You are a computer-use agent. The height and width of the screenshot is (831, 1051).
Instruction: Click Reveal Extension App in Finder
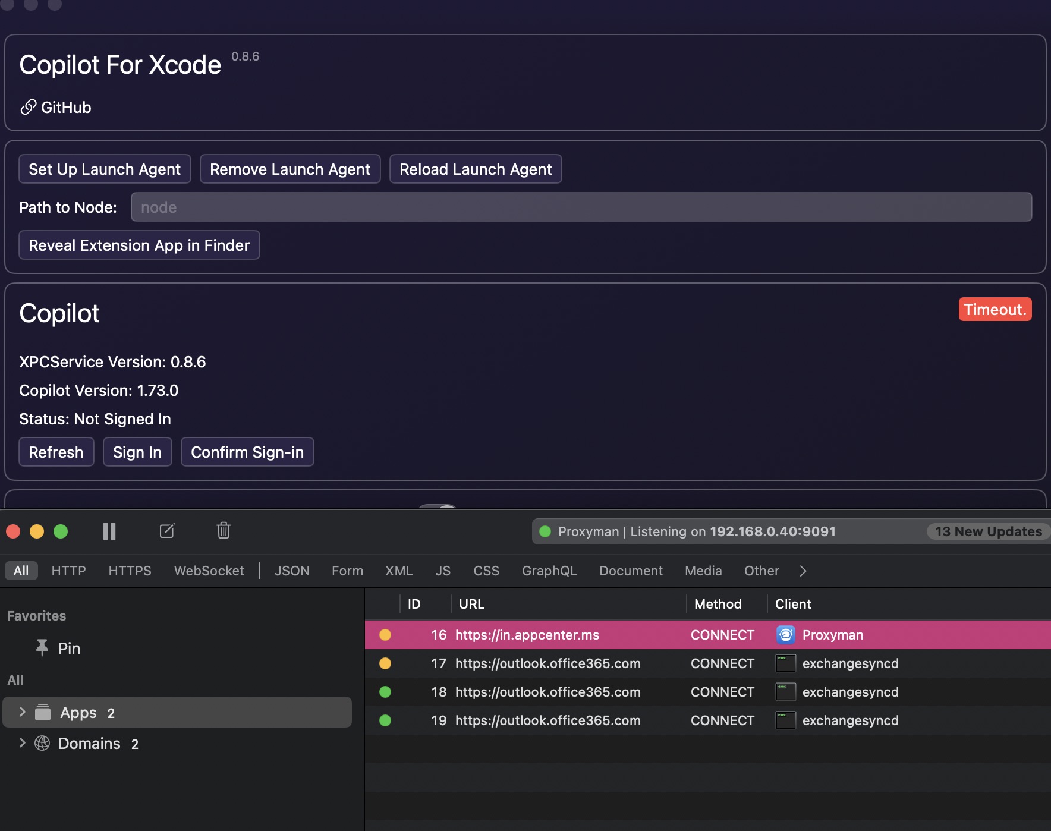click(x=139, y=245)
